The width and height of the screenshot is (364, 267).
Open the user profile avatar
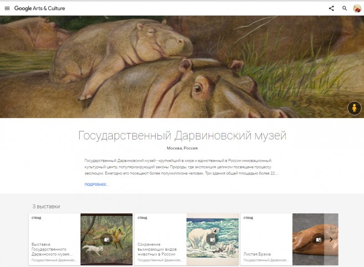[357, 8]
